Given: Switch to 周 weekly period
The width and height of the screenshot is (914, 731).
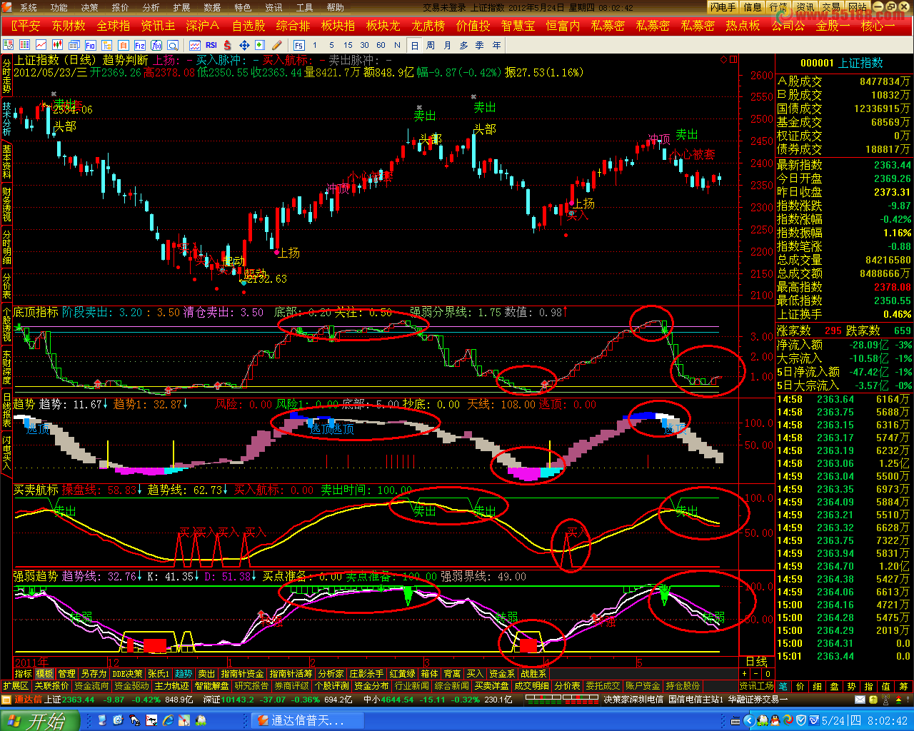Looking at the screenshot, I should [431, 45].
